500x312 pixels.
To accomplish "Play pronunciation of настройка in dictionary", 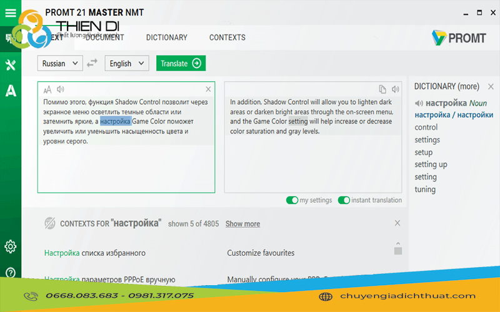I will [419, 103].
